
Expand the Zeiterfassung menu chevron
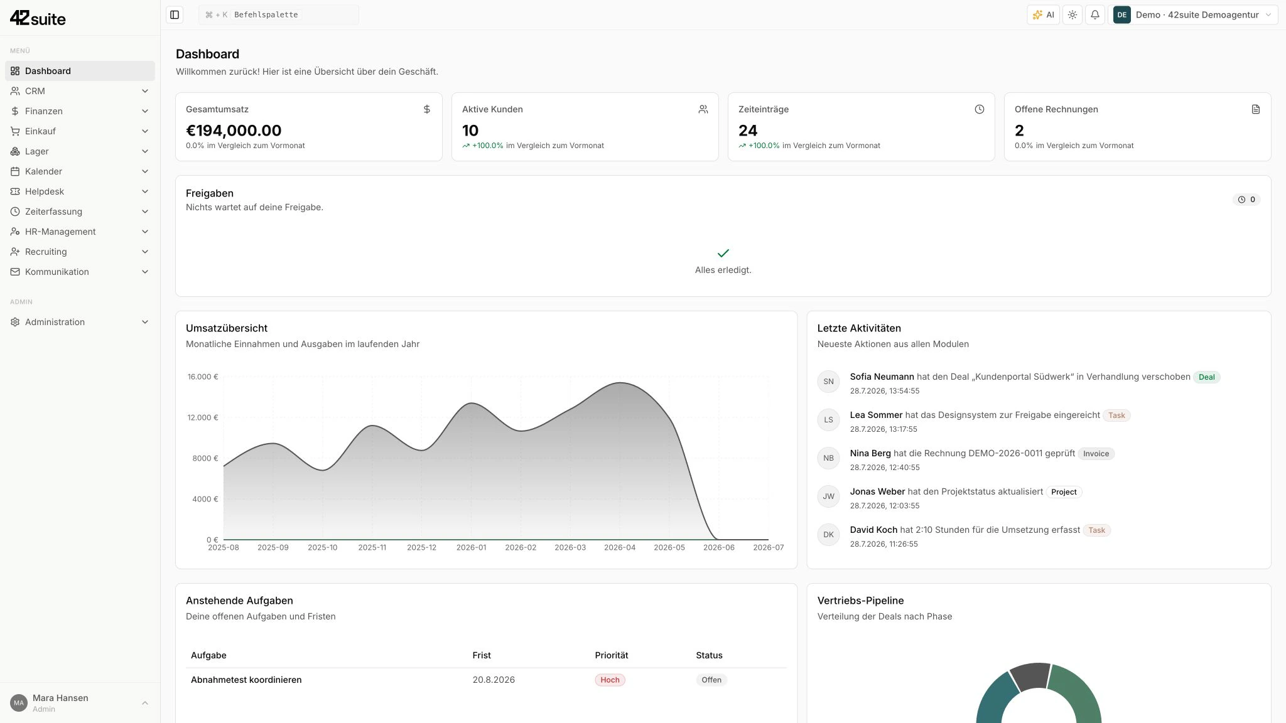coord(145,212)
